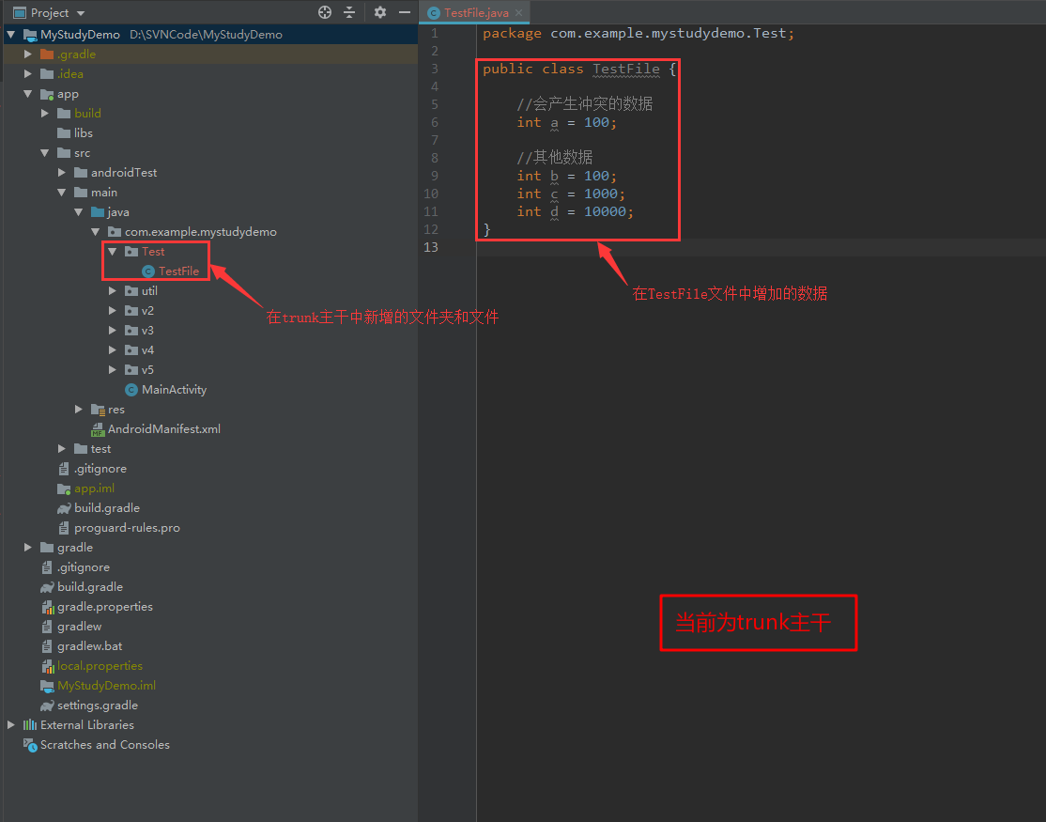
Task: Select the TestFile class icon in tree
Action: pyautogui.click(x=148, y=271)
